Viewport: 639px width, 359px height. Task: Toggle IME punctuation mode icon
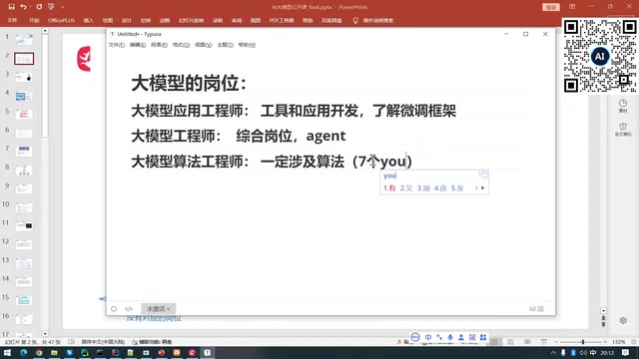439,337
